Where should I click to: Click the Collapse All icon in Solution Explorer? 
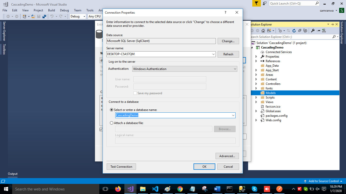[x=300, y=31]
